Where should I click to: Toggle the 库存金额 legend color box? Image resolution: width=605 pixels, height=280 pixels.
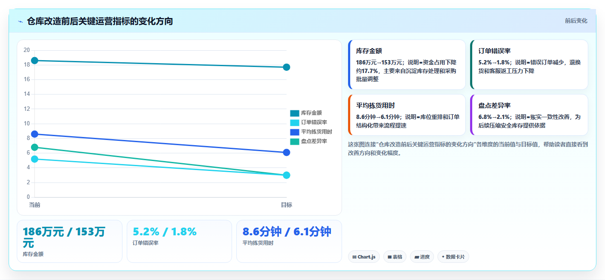click(294, 113)
